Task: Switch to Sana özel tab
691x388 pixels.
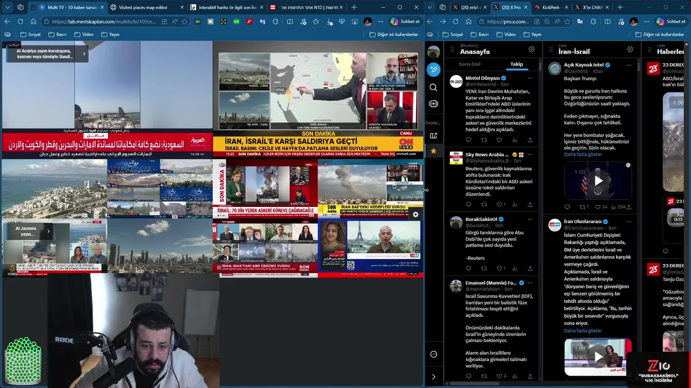Action: click(x=470, y=64)
